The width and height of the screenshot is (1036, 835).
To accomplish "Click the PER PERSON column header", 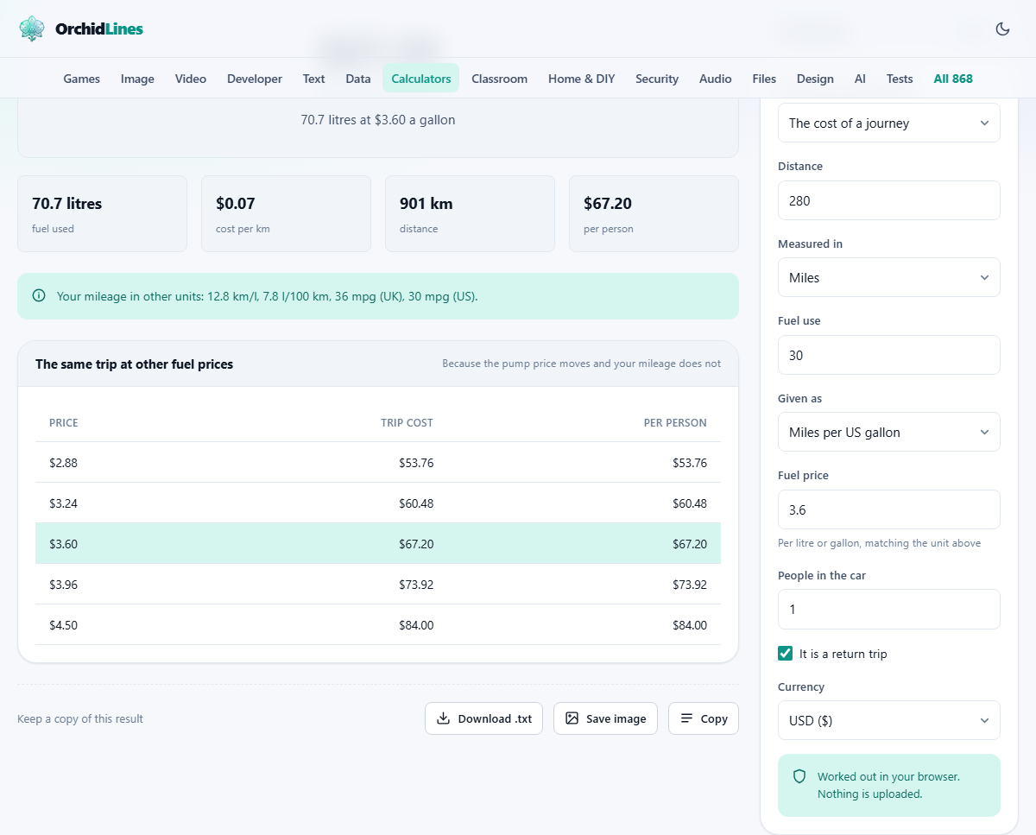I will pyautogui.click(x=675, y=423).
